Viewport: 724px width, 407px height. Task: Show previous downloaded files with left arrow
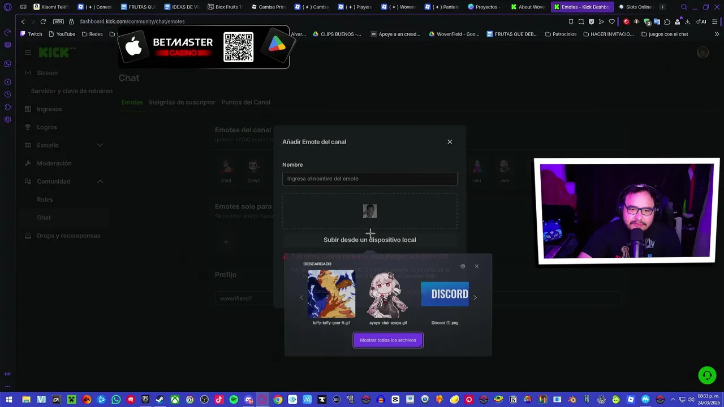click(301, 297)
